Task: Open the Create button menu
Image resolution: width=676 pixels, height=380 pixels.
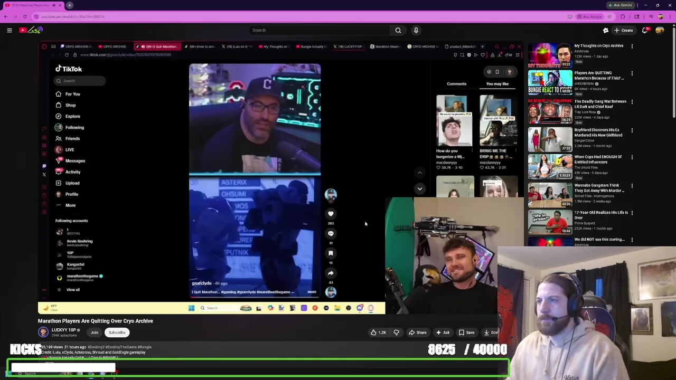Action: (x=623, y=30)
